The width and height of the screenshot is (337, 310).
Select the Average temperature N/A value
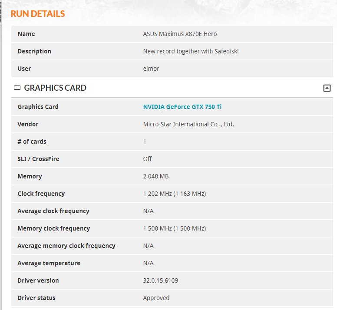(x=148, y=263)
